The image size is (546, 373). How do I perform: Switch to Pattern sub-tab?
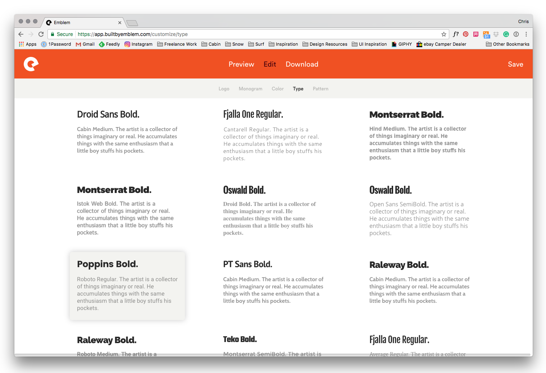tap(320, 89)
